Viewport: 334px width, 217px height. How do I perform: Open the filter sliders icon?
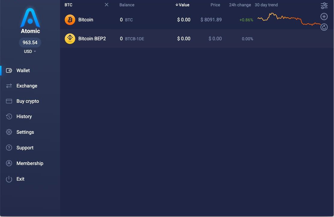324,5
